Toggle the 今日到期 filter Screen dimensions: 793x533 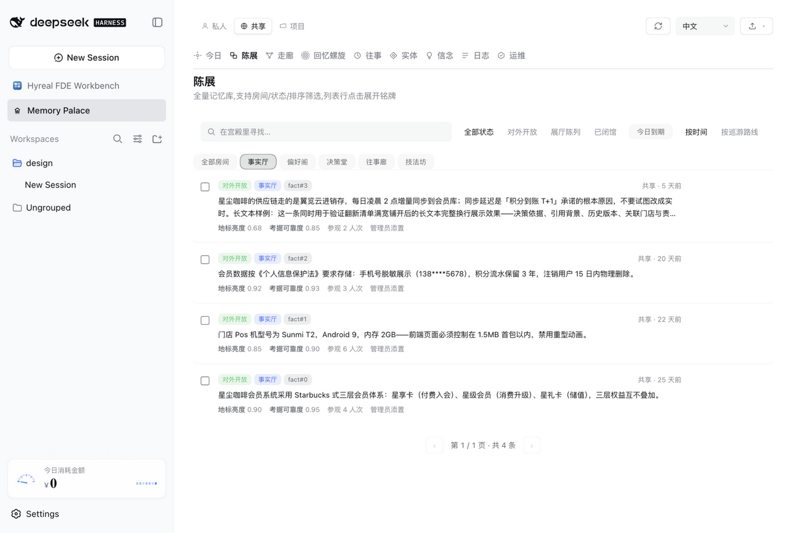(651, 132)
